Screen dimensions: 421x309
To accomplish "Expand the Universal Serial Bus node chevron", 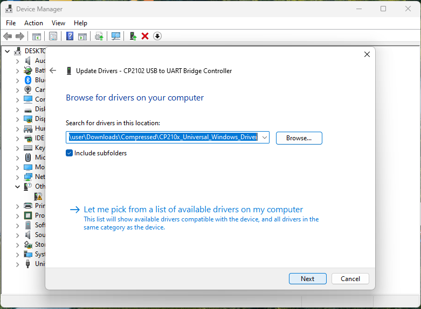I will tap(17, 264).
